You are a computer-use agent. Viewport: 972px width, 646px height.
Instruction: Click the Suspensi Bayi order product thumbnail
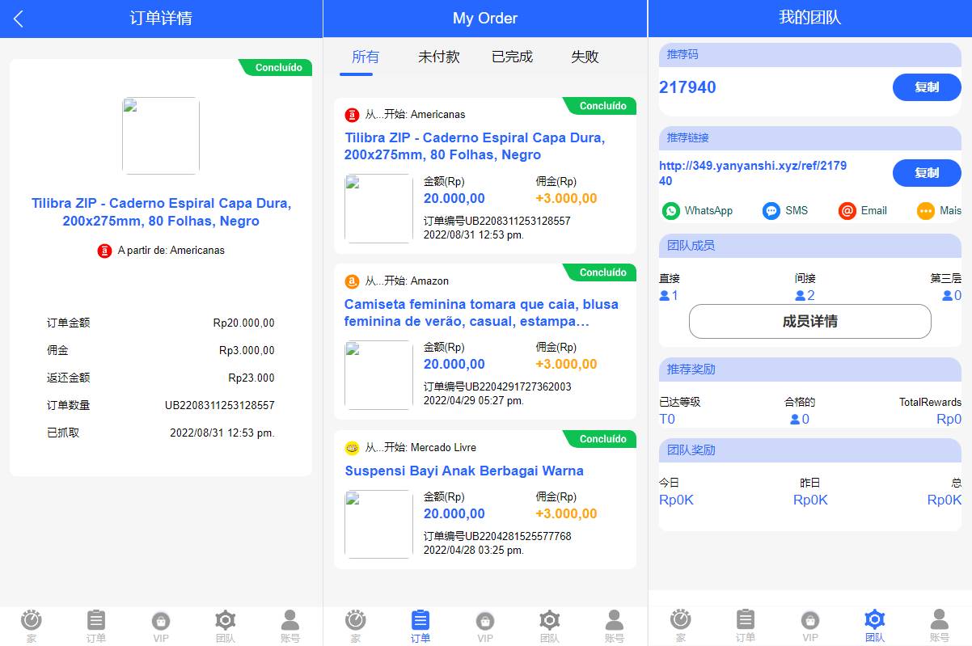coord(378,524)
